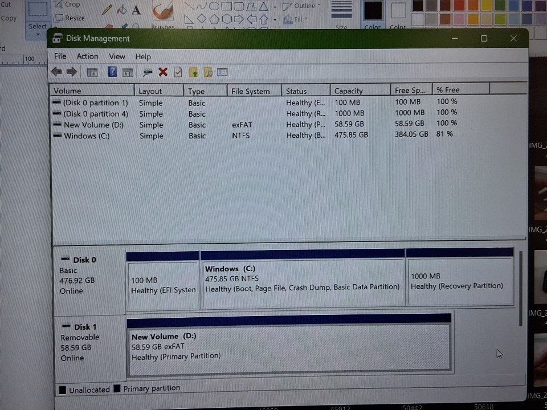The width and height of the screenshot is (547, 410).
Task: Click the action pane toolbar icon beside Help
Action: (128, 72)
